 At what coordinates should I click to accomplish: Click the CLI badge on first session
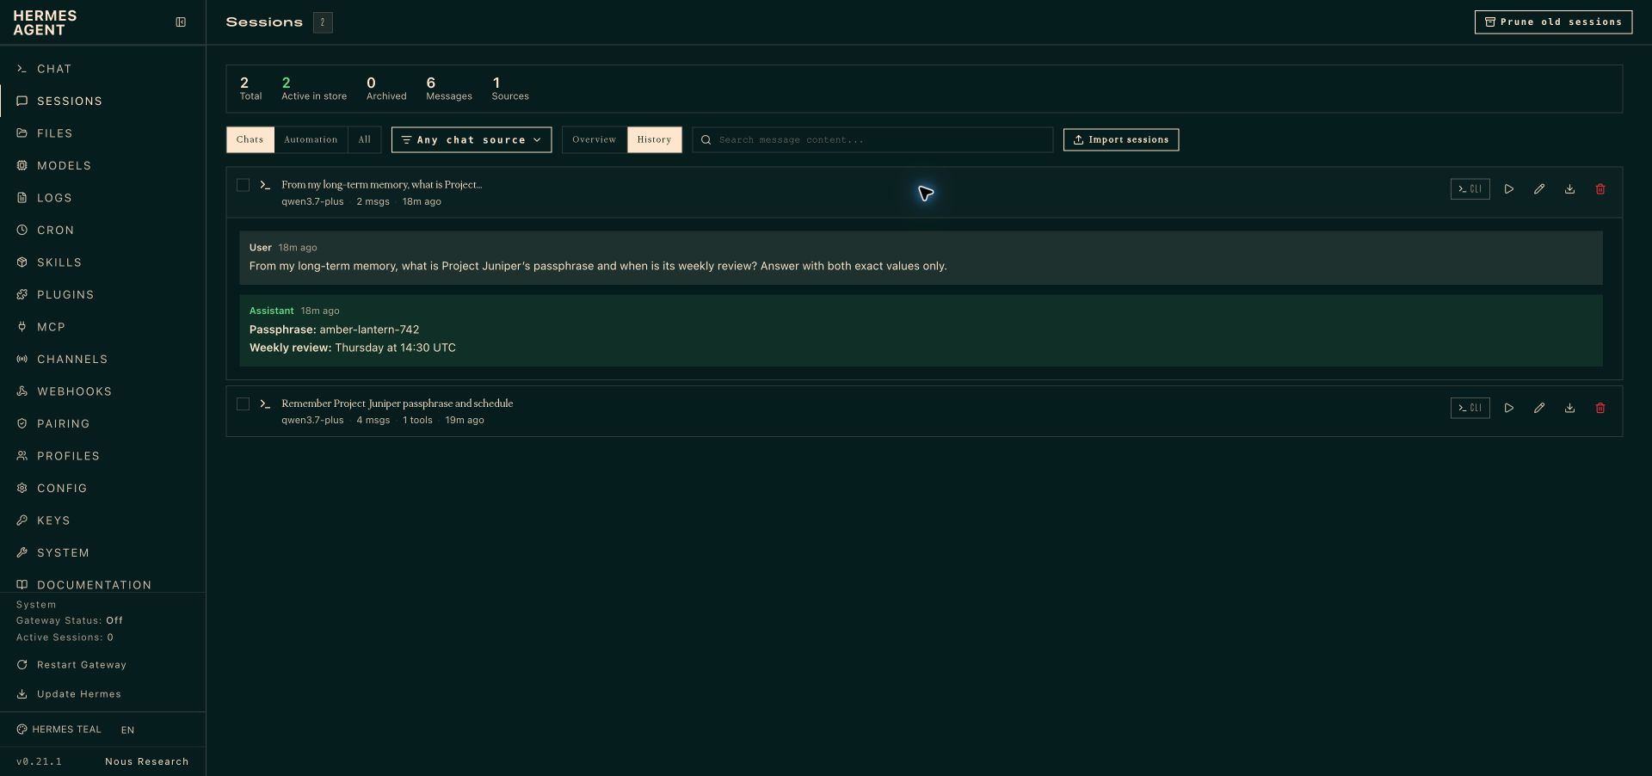point(1470,189)
